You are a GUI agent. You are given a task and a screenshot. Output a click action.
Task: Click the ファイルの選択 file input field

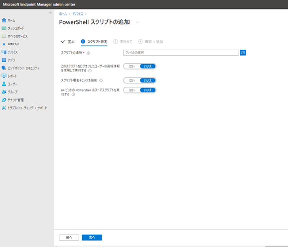pyautogui.click(x=181, y=53)
